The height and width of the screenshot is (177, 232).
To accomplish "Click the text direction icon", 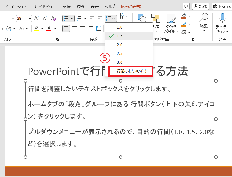I will [122, 16].
